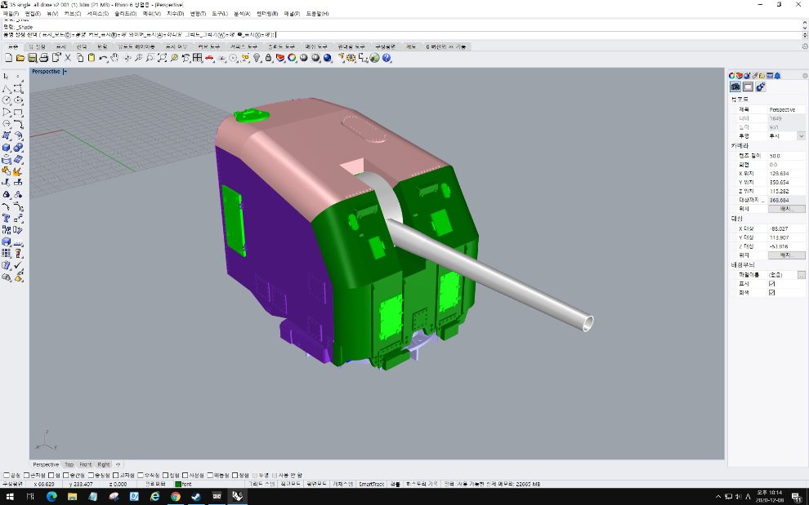Select the Pan view hand tool

pos(115,59)
